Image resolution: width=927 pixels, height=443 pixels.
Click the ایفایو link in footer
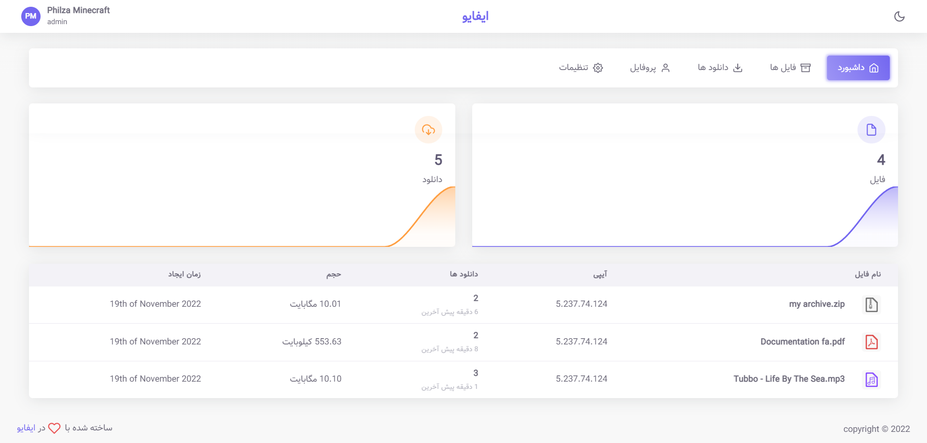pyautogui.click(x=26, y=428)
